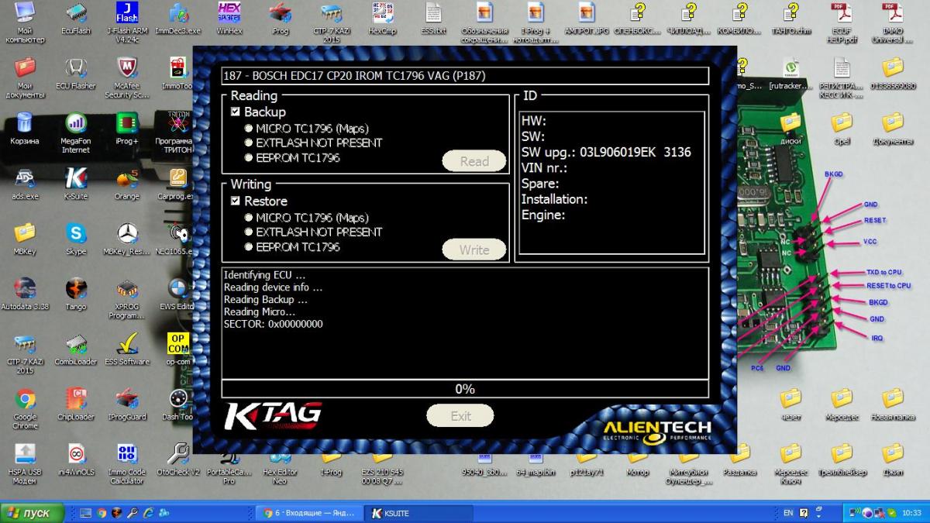Click the SECTOR: 0x00000000 log line
Image resolution: width=930 pixels, height=523 pixels.
[273, 324]
